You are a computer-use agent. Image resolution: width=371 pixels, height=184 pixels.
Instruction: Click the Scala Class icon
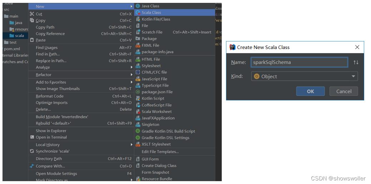pos(138,13)
